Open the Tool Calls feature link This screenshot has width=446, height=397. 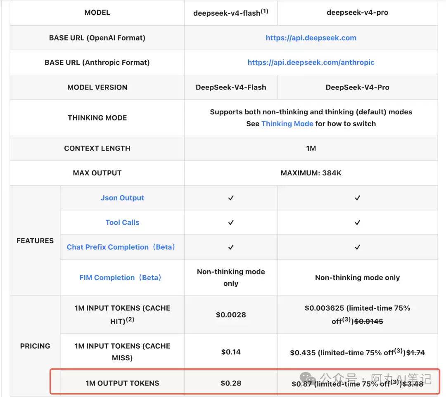pyautogui.click(x=122, y=222)
